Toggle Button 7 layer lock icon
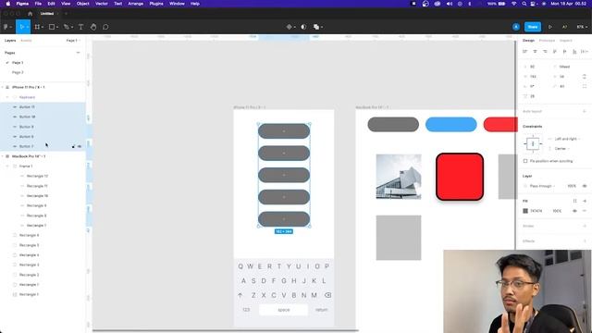The width and height of the screenshot is (592, 333). pyautogui.click(x=73, y=146)
